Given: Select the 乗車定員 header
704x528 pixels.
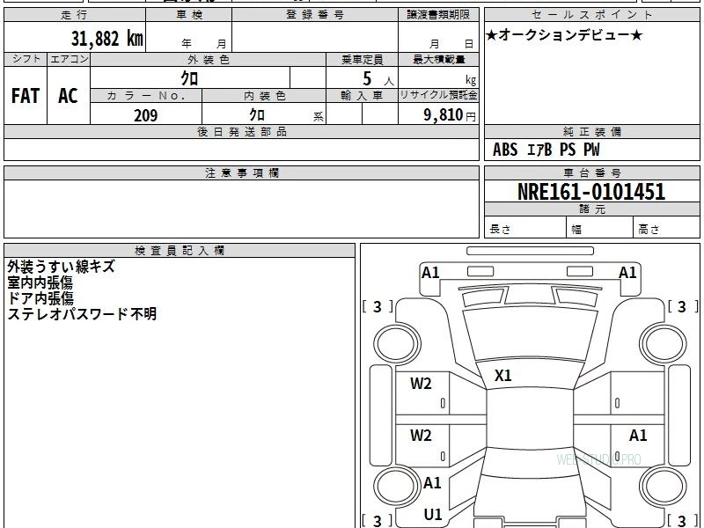Looking at the screenshot, I should 362,60.
